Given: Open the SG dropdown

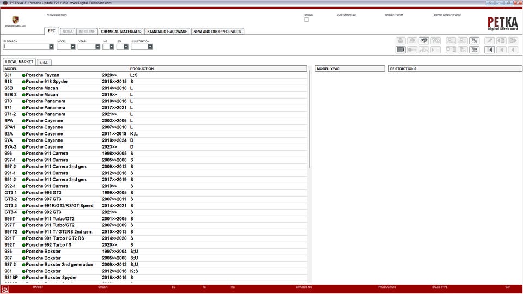Looking at the screenshot, I should click(126, 47).
